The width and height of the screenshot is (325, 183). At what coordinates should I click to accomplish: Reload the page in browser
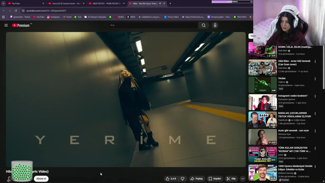[16, 11]
